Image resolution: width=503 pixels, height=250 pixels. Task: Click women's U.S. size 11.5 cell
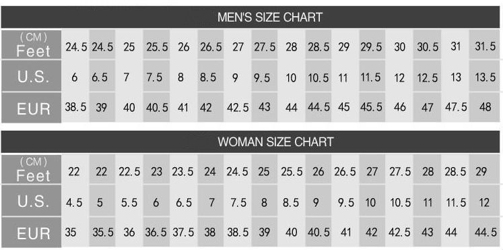[x=455, y=202]
